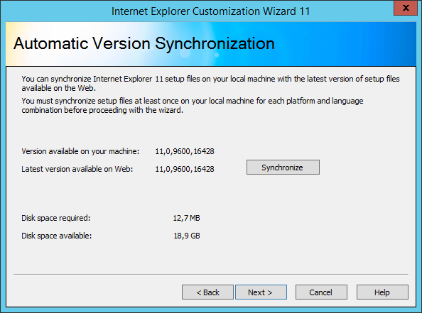Click the Internet Explorer Customization Wizard title bar
This screenshot has height=313, width=422.
(210, 11)
